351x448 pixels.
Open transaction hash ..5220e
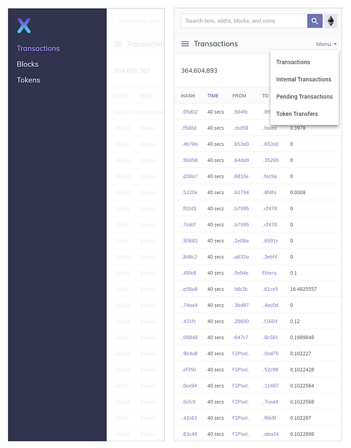click(x=189, y=192)
